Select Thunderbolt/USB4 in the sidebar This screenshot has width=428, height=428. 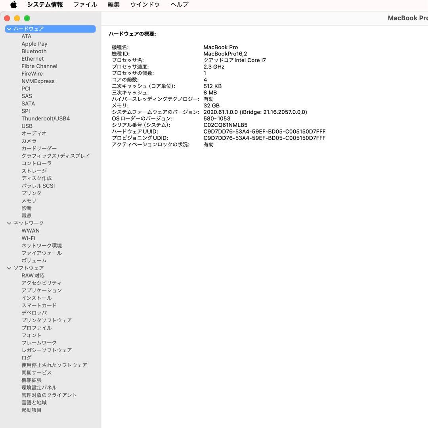(46, 118)
